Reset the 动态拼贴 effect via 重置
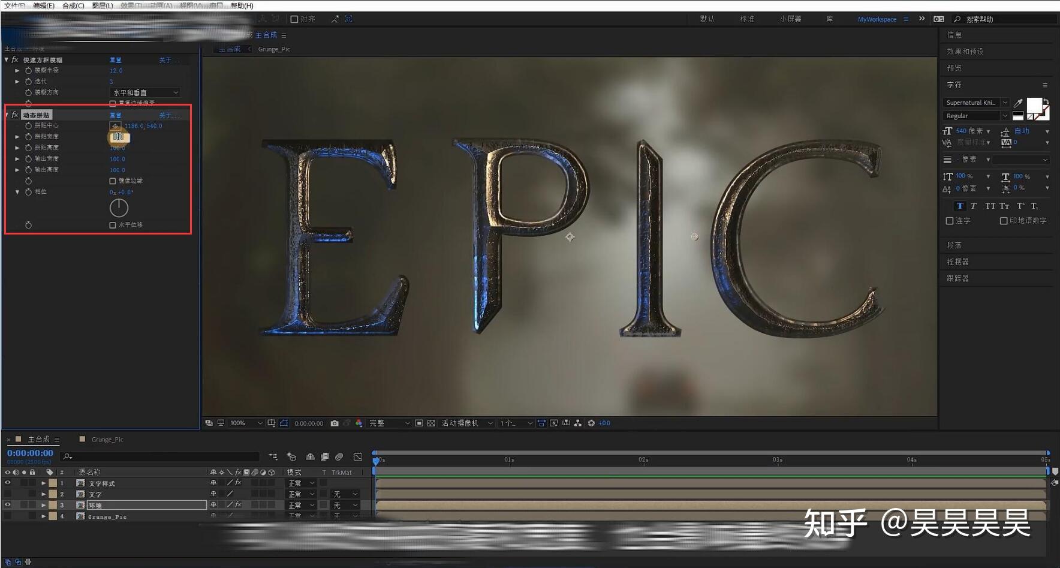The height and width of the screenshot is (568, 1060). coord(116,115)
